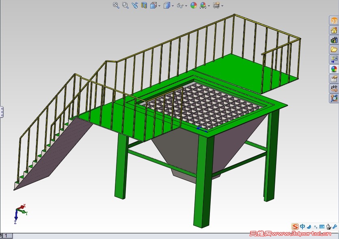Open Sogou wrench settings icon
Screen dimensions: 339x239
pyautogui.click(x=335, y=227)
